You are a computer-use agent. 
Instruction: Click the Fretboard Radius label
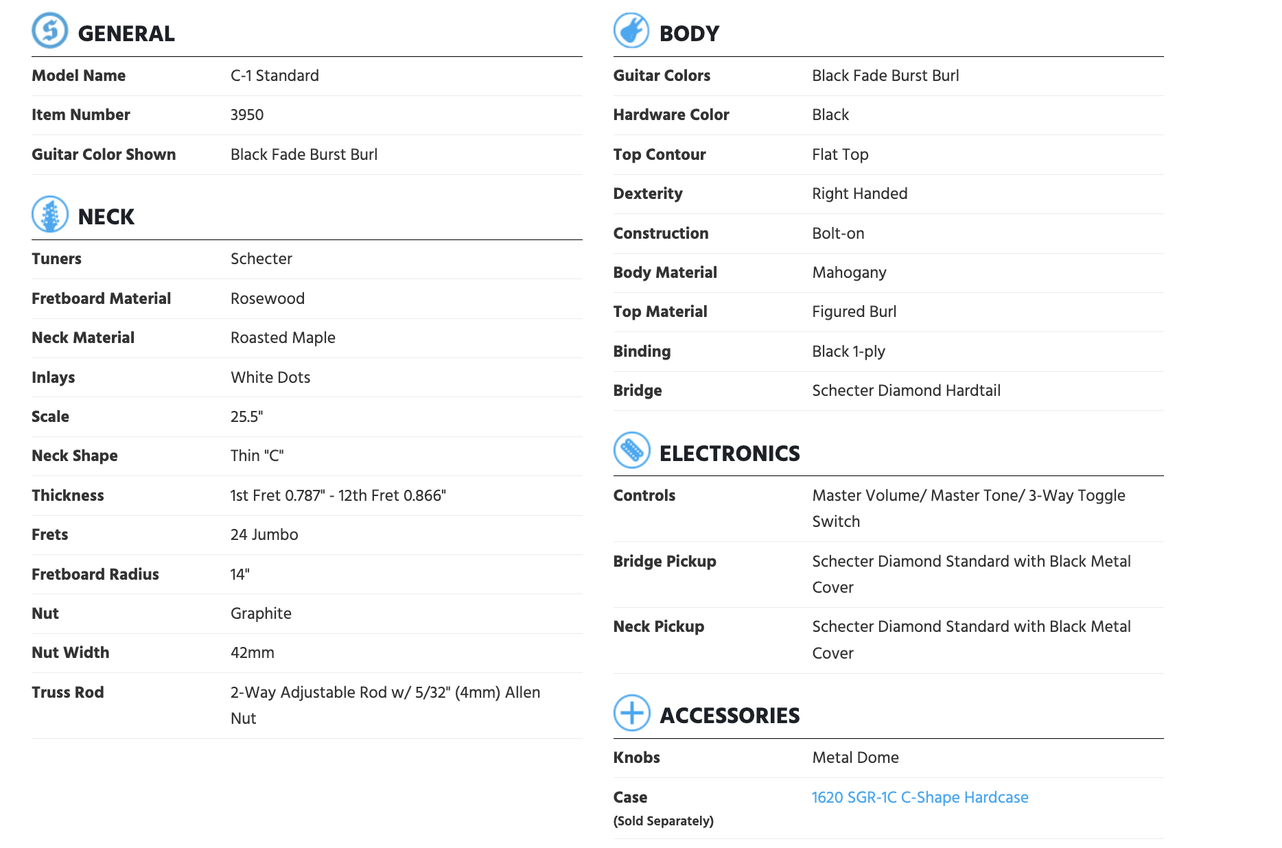95,574
